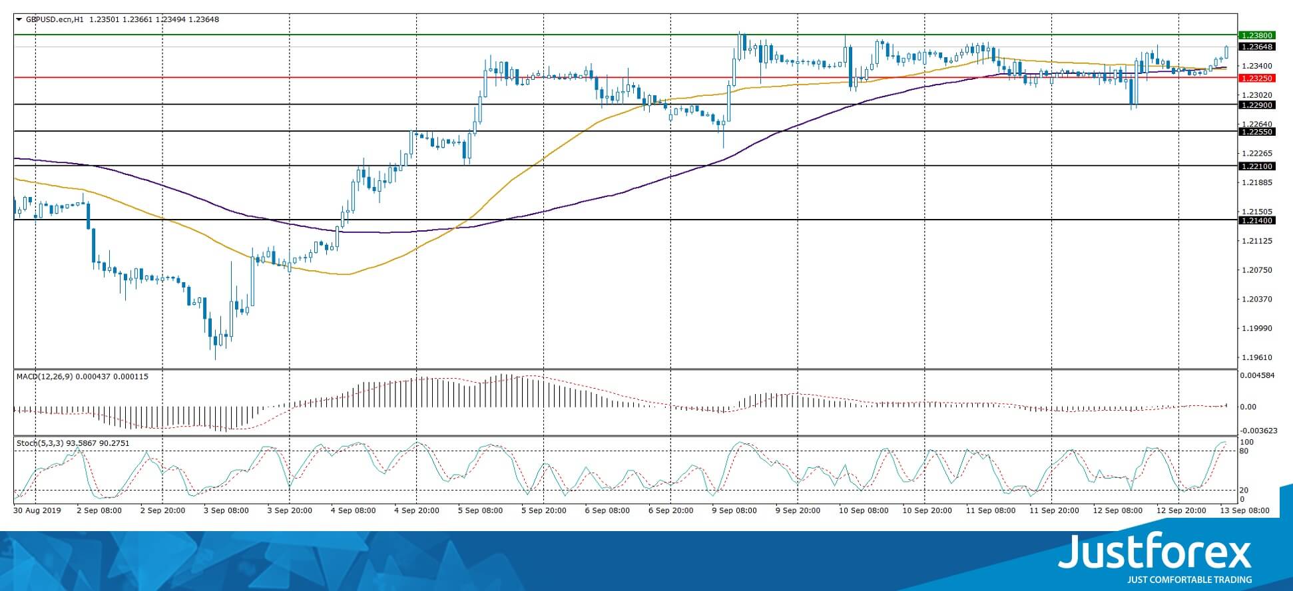Click the 1.22265 price axis label

[1256, 153]
